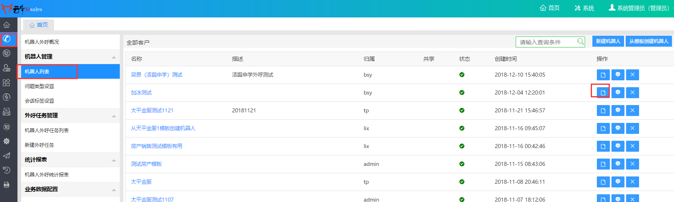Screen dimensions: 674x202
Task: Open document icon for 加冰测试 robot
Action: tap(603, 92)
